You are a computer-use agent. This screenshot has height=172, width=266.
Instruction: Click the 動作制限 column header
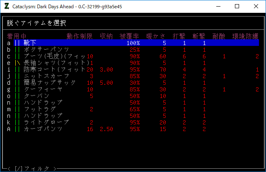[80, 36]
